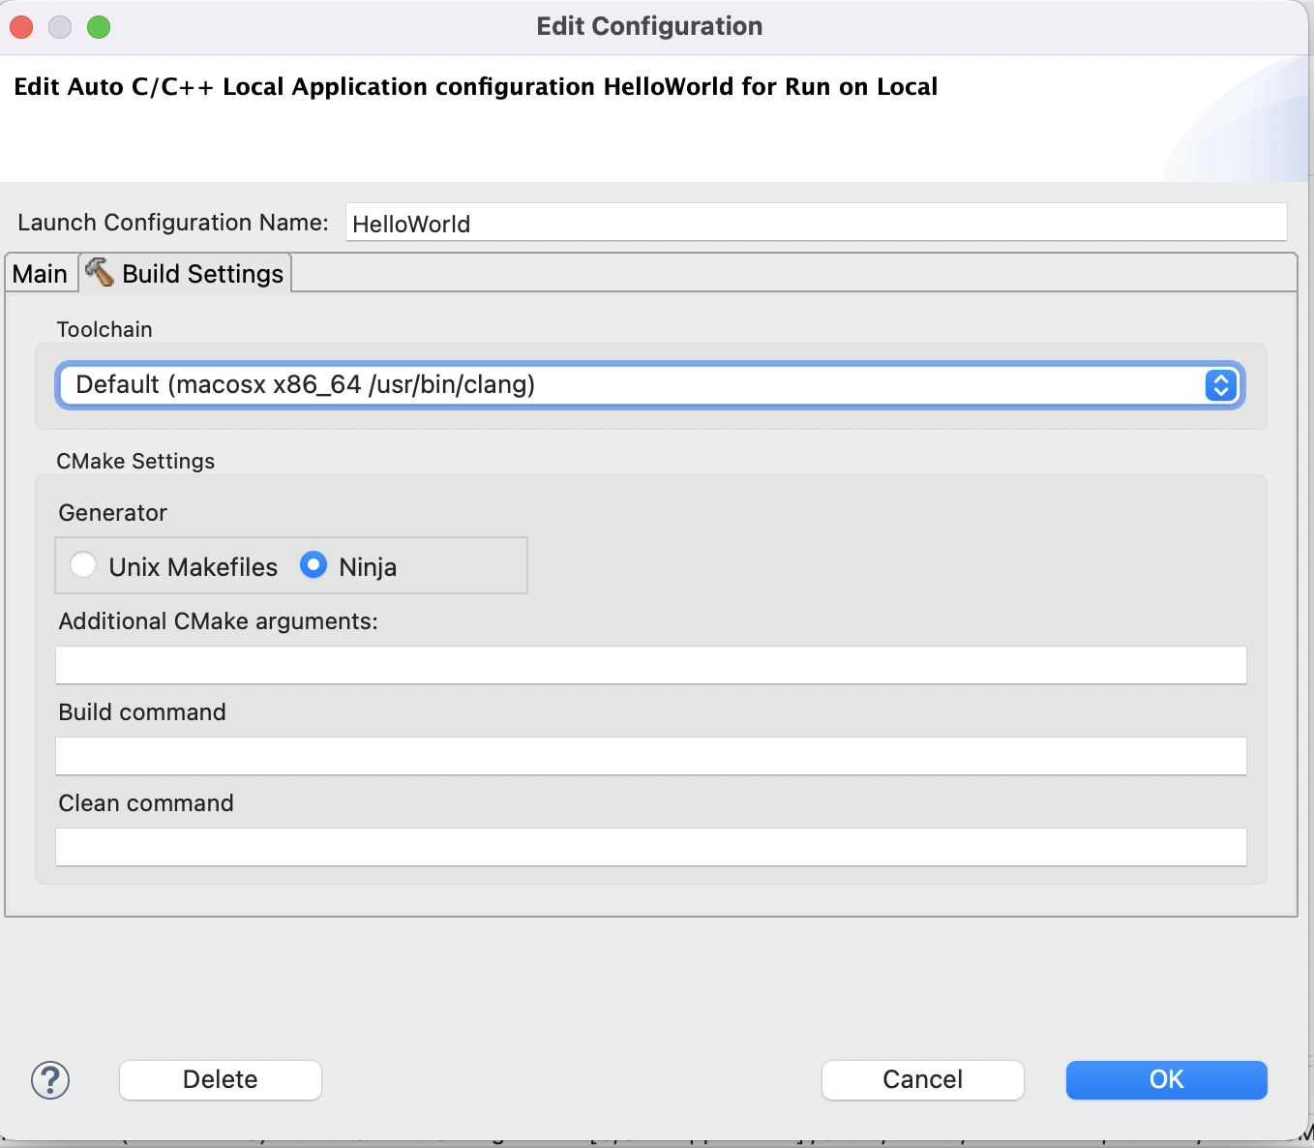Viewport: 1314px width, 1148px height.
Task: Click the bold configuration header text
Action: pyautogui.click(x=475, y=87)
